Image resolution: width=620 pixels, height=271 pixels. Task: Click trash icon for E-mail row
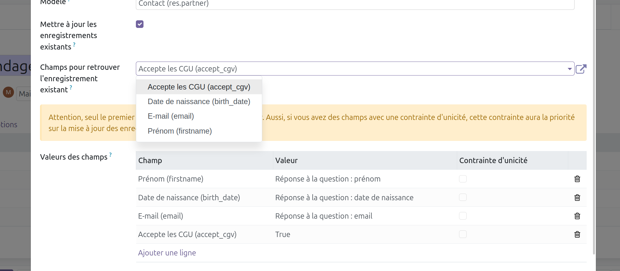577,216
